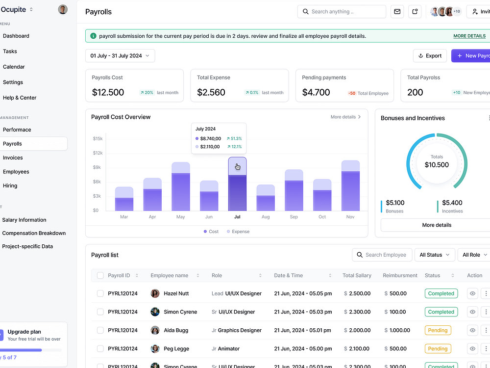Click the Pending status badge for Peg Legge

[x=438, y=348]
